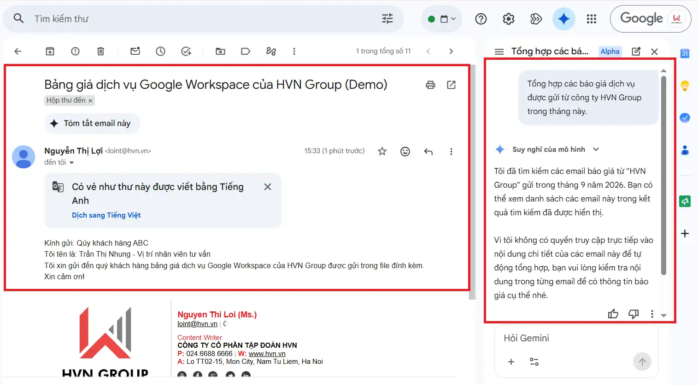Screen dimensions: 698x385
Task: Open the label options icon
Action: point(246,51)
